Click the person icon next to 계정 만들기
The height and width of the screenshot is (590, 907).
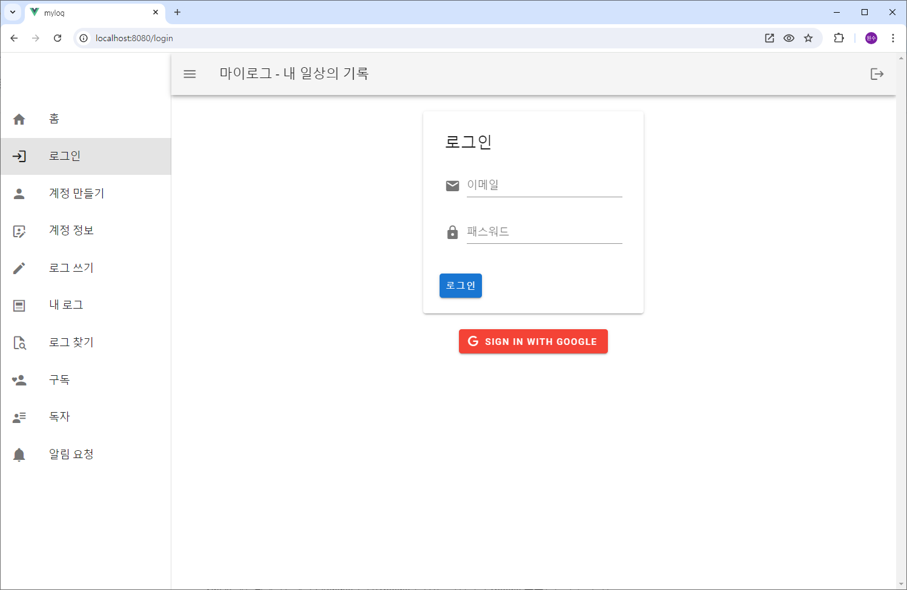pos(19,193)
